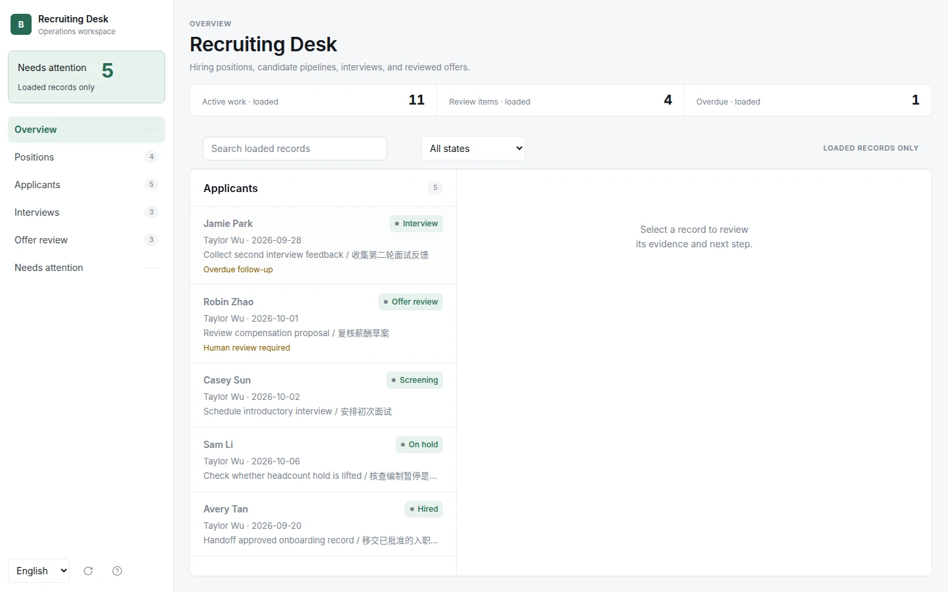Click the On hold status badge
The height and width of the screenshot is (592, 948).
419,445
